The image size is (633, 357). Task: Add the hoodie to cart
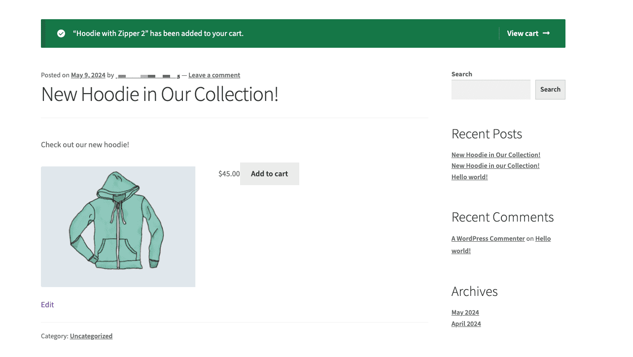pos(269,173)
